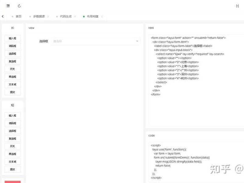This screenshot has width=244, height=183.
Task: Click the option value="3" 深圳 line
Action: (178, 74)
